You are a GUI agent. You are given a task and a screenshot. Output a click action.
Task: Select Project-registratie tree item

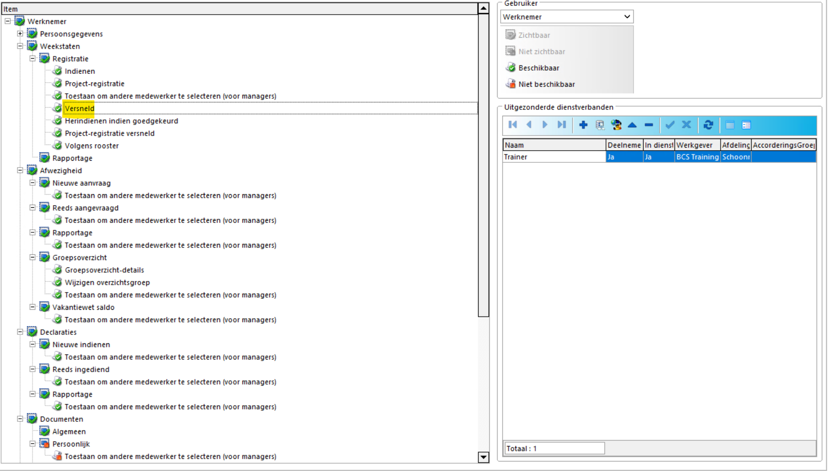94,83
